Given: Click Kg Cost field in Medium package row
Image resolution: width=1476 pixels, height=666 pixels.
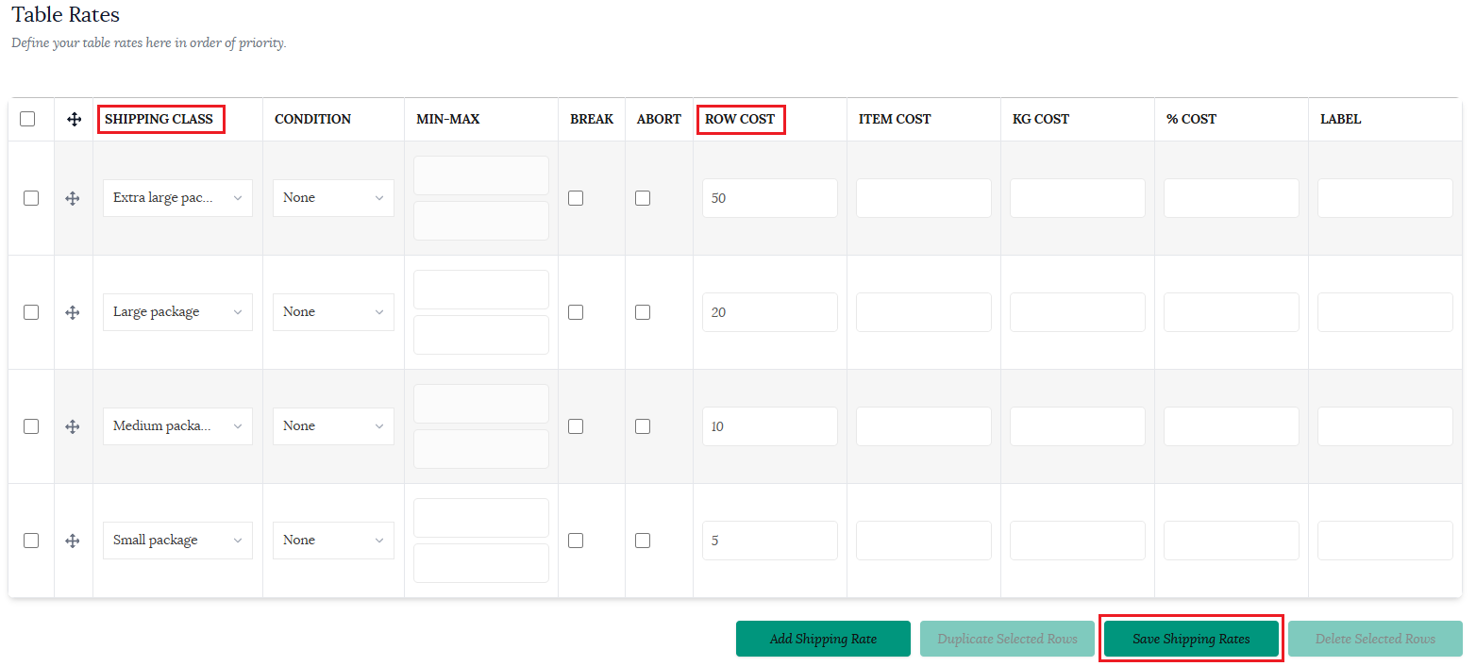Looking at the screenshot, I should 1078,426.
